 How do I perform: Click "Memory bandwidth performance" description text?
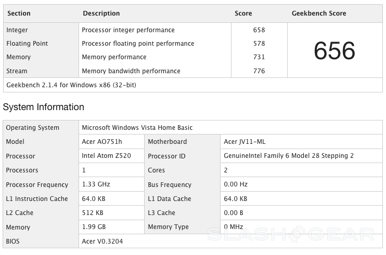tap(131, 71)
